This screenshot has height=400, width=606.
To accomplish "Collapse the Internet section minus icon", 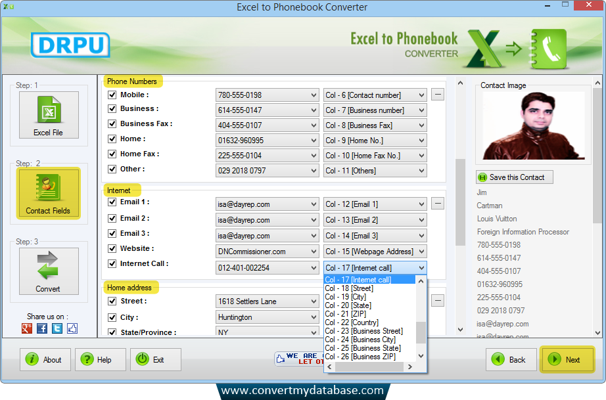I will coord(438,204).
